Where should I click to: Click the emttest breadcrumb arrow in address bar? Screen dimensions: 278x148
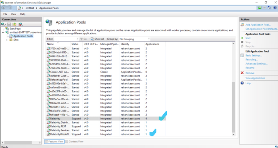coord(37,8)
